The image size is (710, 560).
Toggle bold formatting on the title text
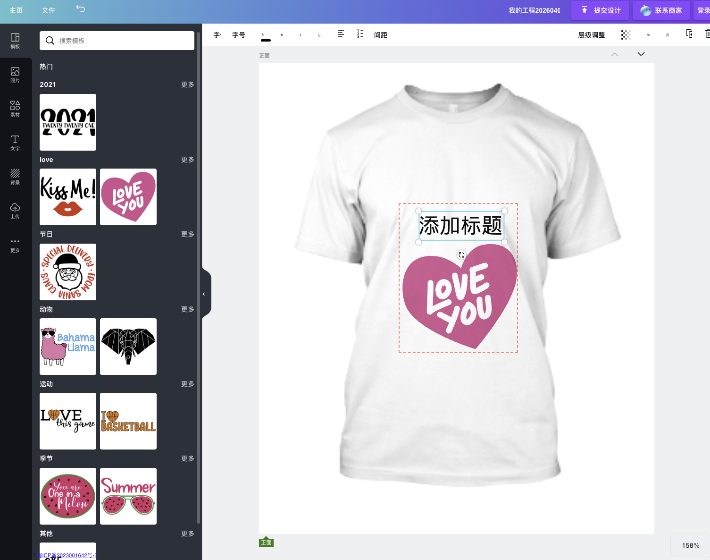[x=282, y=34]
